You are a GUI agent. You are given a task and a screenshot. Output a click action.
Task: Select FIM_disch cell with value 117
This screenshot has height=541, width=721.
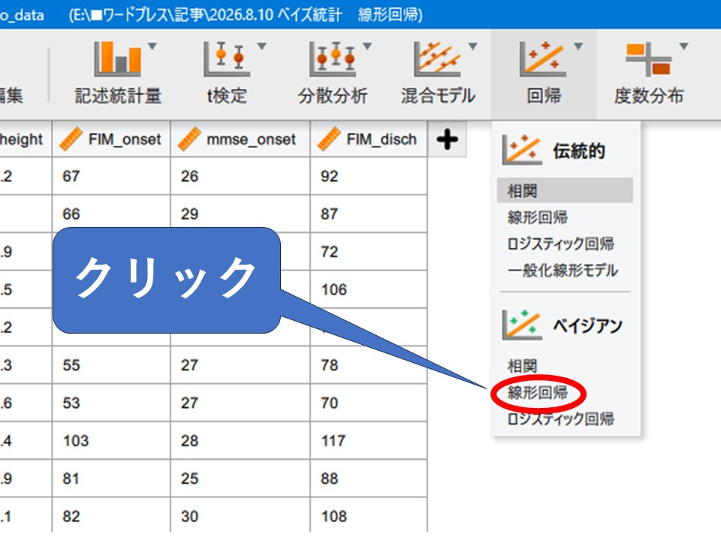pyautogui.click(x=369, y=441)
